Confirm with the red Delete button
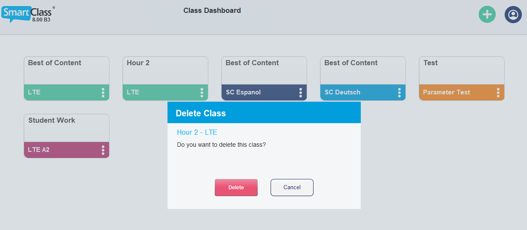This screenshot has width=527, height=230. [x=236, y=188]
